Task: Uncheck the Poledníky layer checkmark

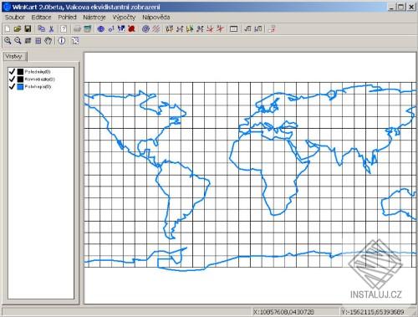Action: tap(12, 72)
